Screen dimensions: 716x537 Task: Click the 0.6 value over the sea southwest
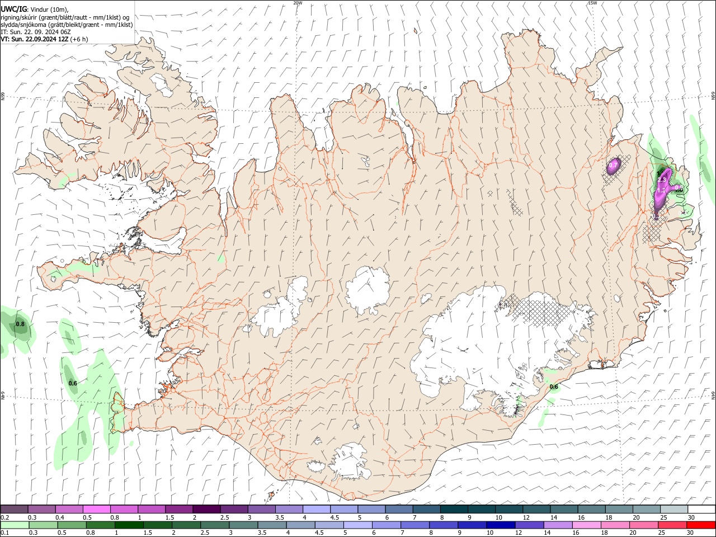pos(73,383)
